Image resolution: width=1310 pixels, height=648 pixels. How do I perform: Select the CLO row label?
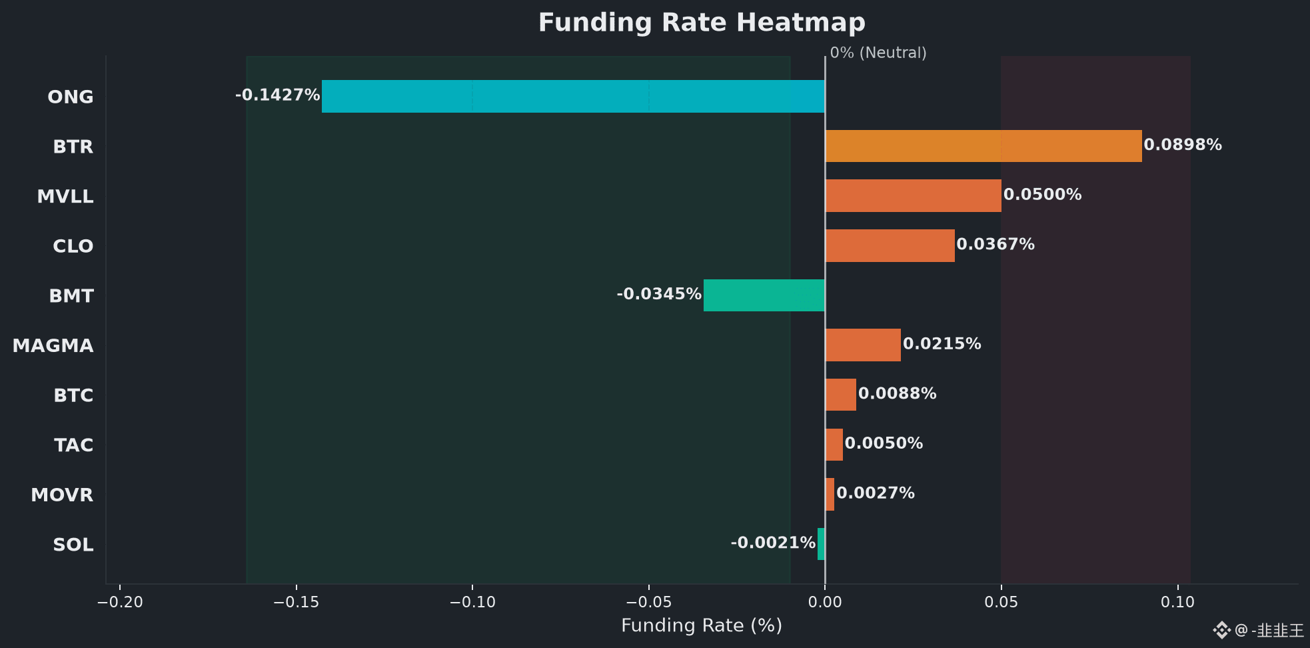[73, 246]
